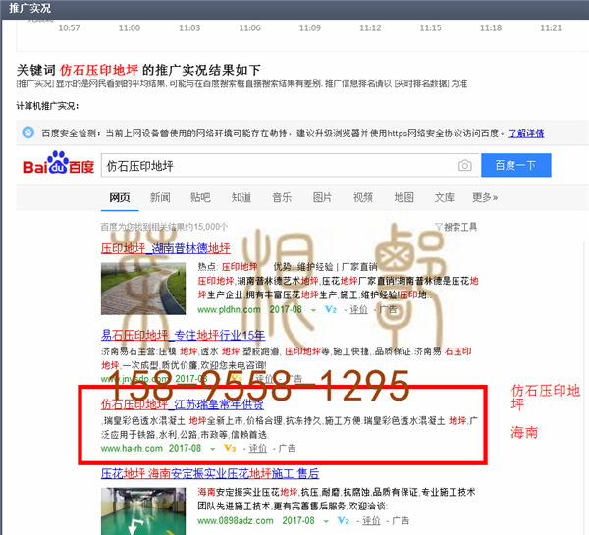Open result 仿石压印地坪_江苏瑞皇常年供货
The image size is (589, 535).
[183, 404]
